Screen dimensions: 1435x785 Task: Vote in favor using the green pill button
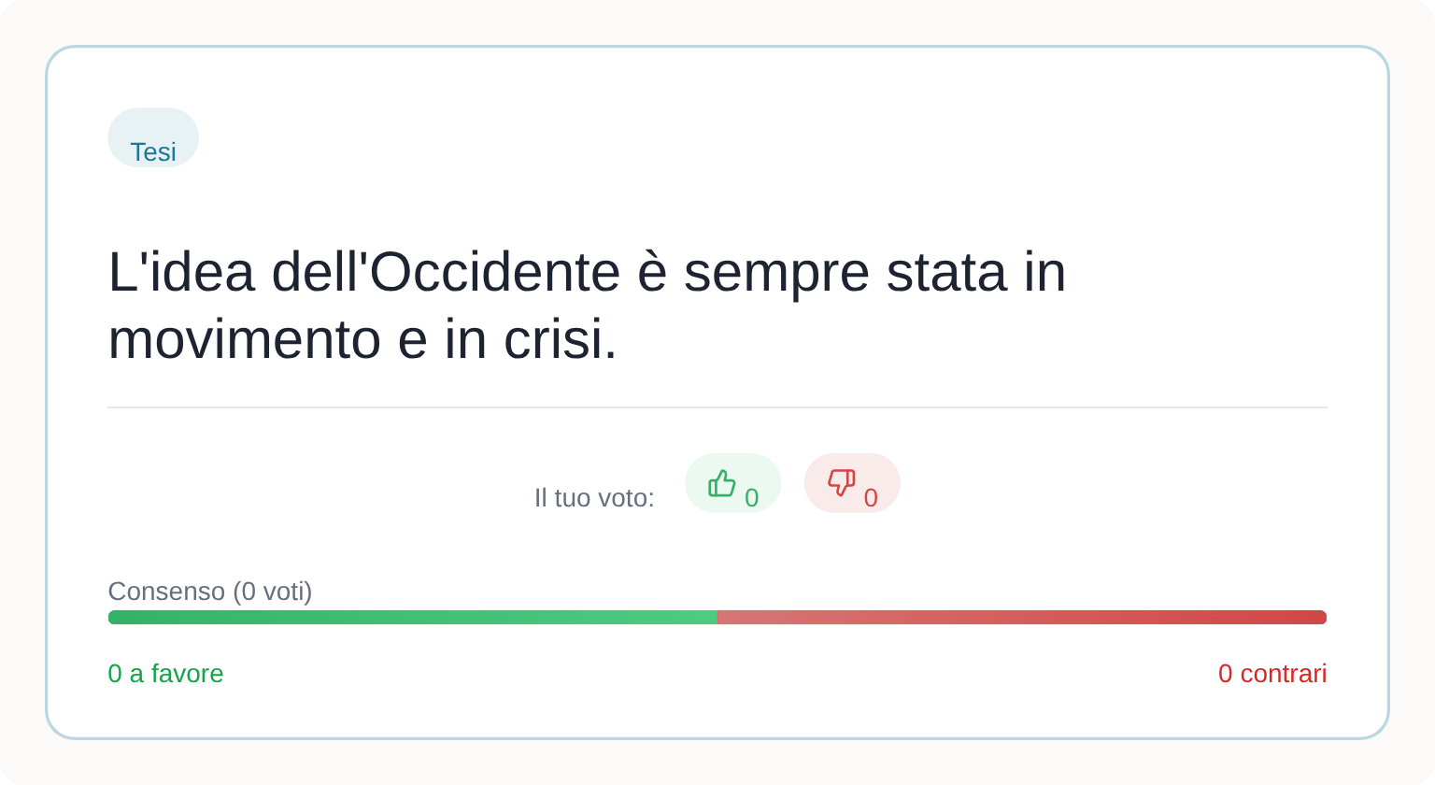(x=733, y=483)
